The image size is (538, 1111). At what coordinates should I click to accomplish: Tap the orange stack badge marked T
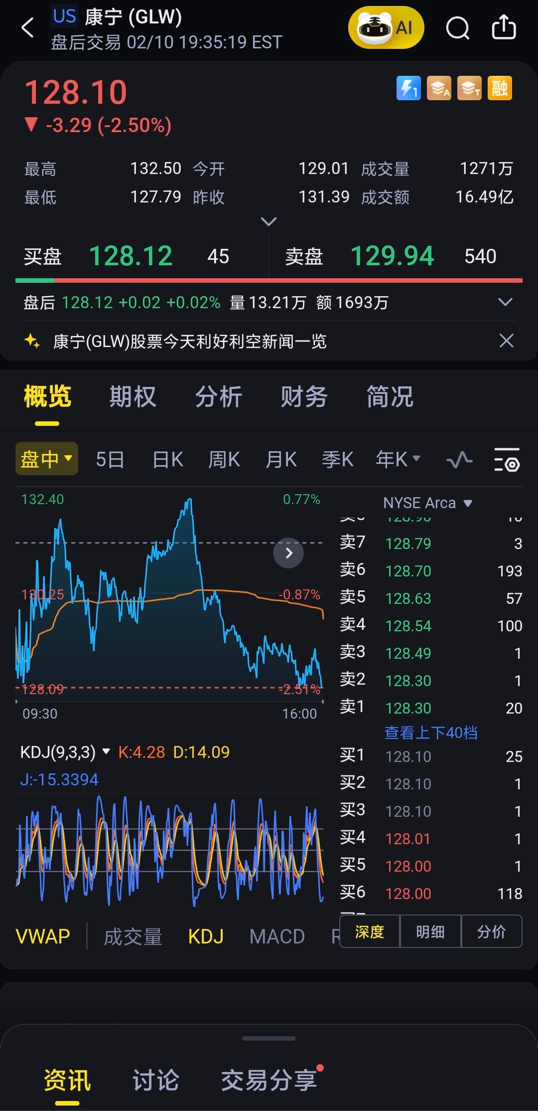pos(469,88)
